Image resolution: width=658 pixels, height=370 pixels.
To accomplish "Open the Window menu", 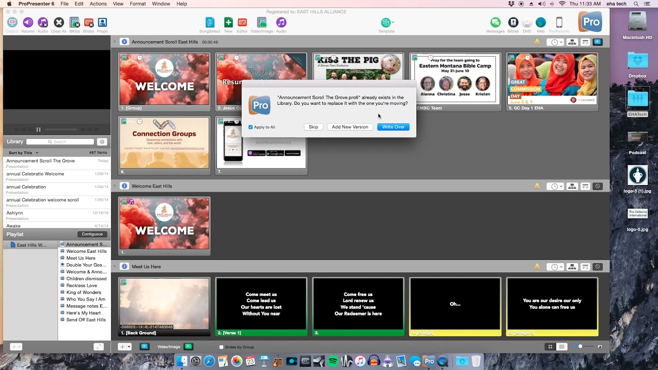I will pos(161,4).
